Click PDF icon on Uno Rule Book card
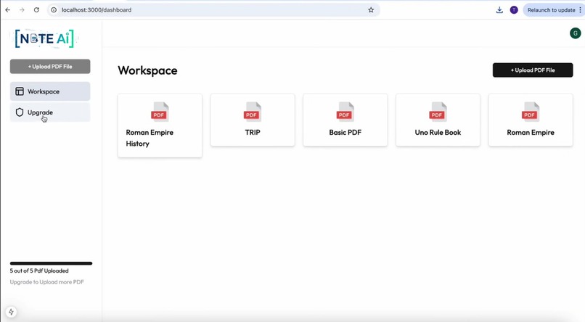The height and width of the screenshot is (322, 585). 438,112
